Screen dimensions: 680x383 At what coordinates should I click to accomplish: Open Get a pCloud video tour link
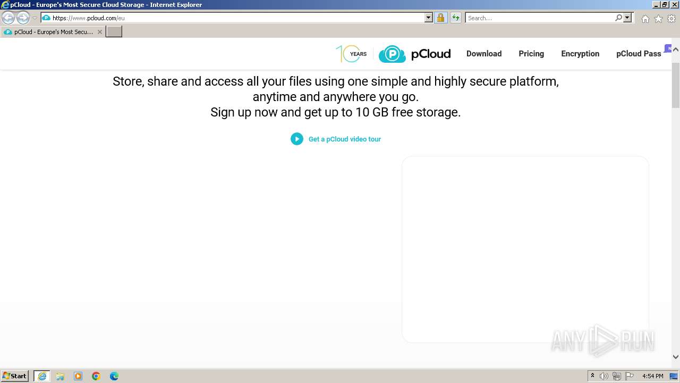(x=345, y=139)
